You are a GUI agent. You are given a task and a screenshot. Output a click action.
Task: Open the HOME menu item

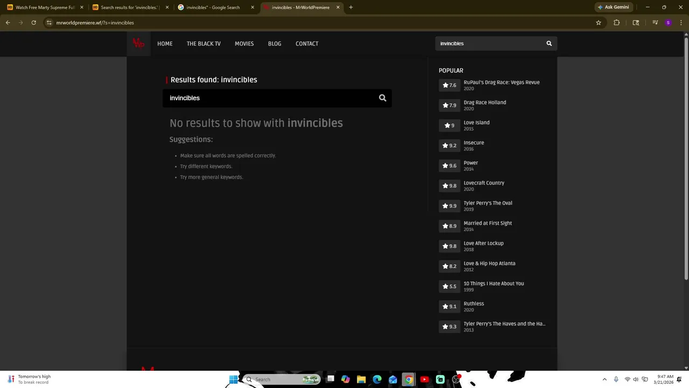click(x=165, y=44)
